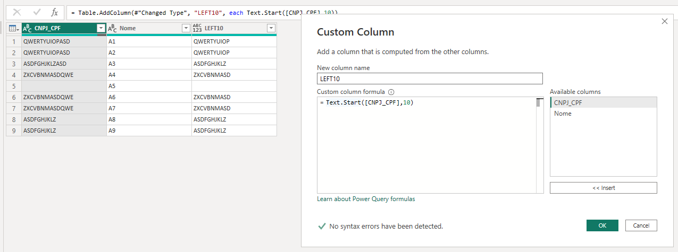The image size is (678, 252).
Task: Dismiss the dialog with Cancel
Action: pyautogui.click(x=641, y=225)
